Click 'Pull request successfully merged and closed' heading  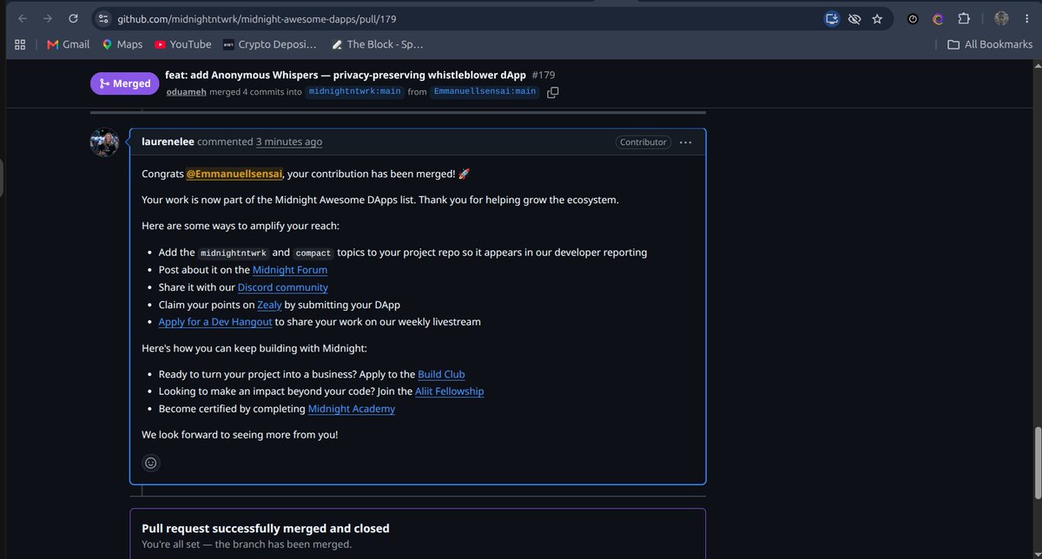266,528
